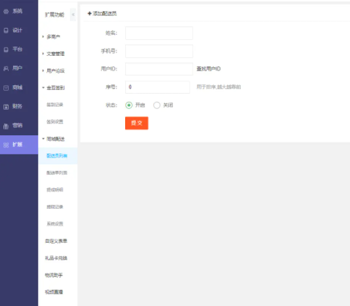Open the 系统 section via its icon
Image resolution: width=350 pixels, height=306 pixels.
[6, 11]
